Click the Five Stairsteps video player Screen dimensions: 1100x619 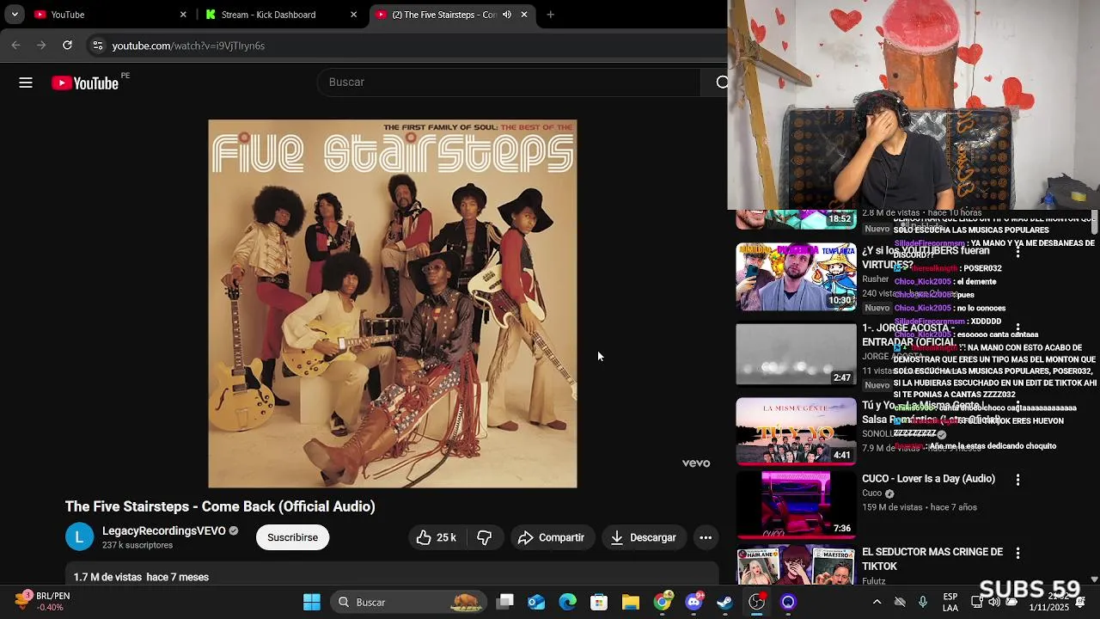pyautogui.click(x=393, y=303)
